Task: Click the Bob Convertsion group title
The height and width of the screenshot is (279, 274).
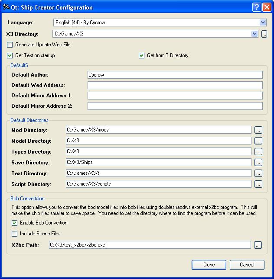Action: point(27,199)
